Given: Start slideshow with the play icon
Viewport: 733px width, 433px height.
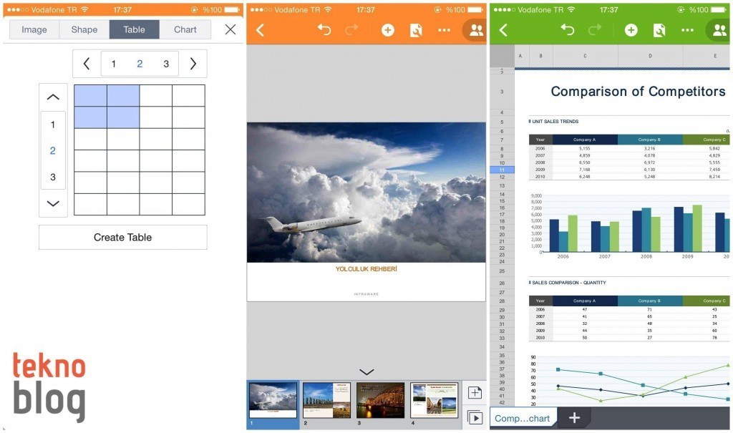Looking at the screenshot, I should [474, 417].
